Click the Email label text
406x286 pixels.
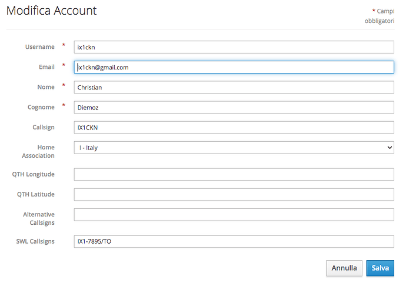click(x=46, y=67)
